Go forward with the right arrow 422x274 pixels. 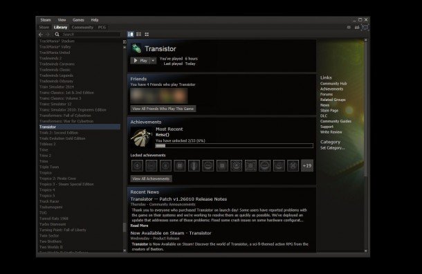point(48,35)
